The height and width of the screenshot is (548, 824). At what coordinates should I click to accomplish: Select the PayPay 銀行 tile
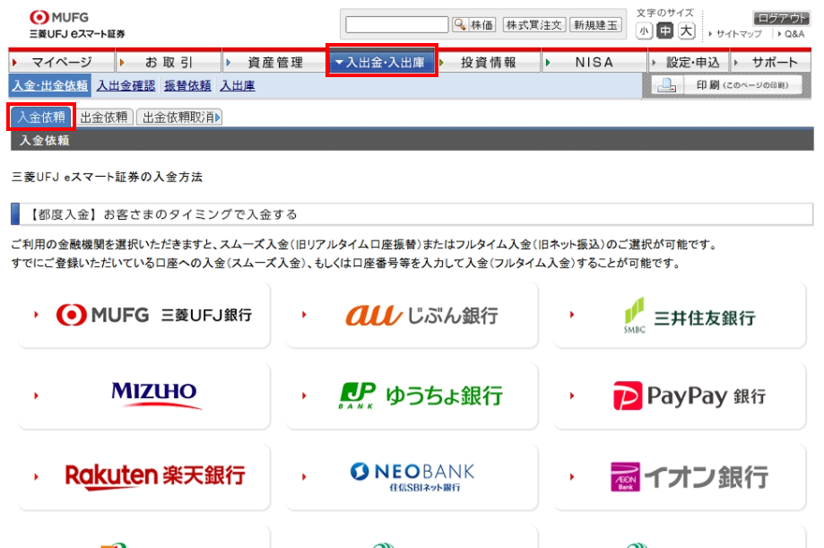[x=679, y=396]
